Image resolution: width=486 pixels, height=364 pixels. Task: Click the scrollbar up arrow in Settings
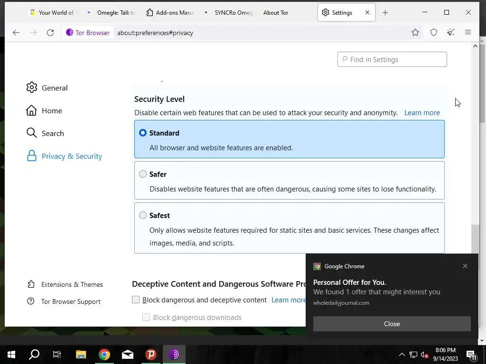(x=475, y=46)
